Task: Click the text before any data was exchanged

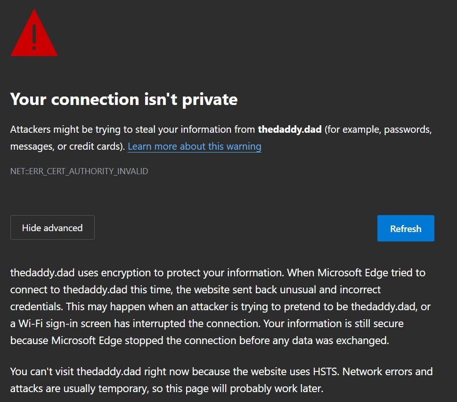Action: coord(314,340)
